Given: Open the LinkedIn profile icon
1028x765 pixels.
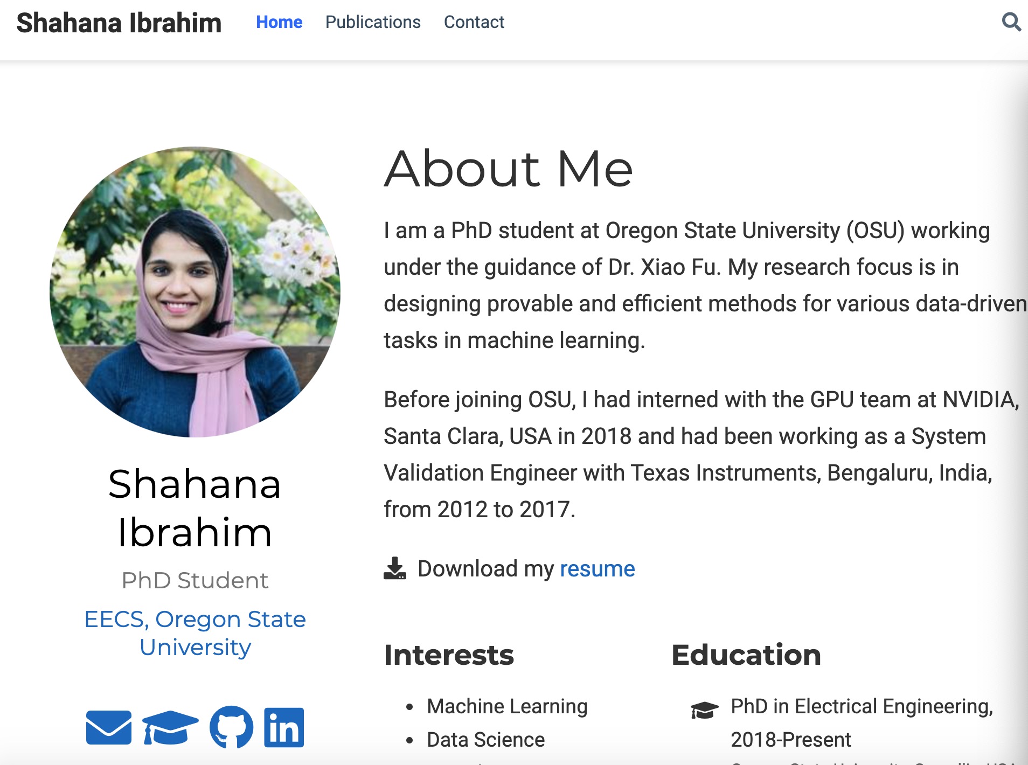Looking at the screenshot, I should coord(284,727).
